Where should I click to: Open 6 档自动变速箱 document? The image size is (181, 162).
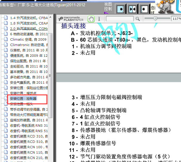click(x=29, y=34)
